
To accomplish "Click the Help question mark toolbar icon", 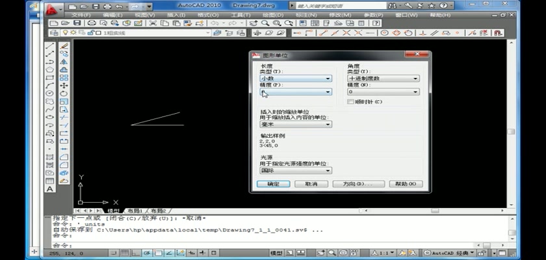I will click(x=376, y=23).
